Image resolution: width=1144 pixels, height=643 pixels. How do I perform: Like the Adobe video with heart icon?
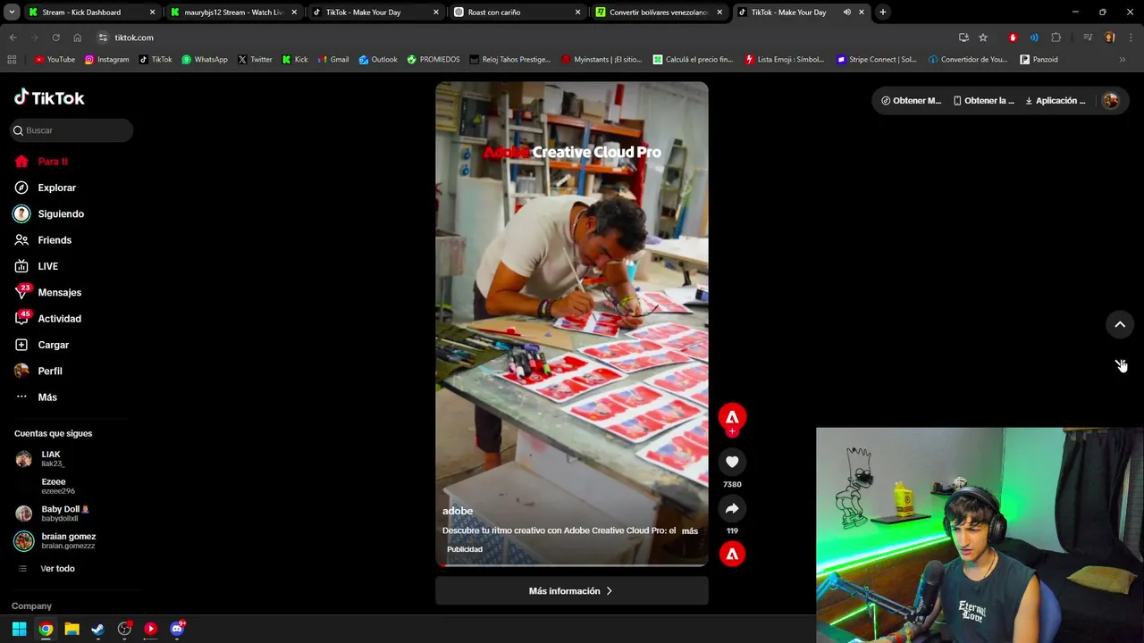point(732,462)
